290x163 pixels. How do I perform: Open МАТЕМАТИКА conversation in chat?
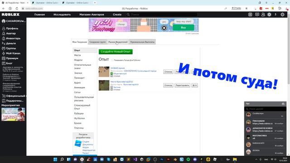click(266, 137)
